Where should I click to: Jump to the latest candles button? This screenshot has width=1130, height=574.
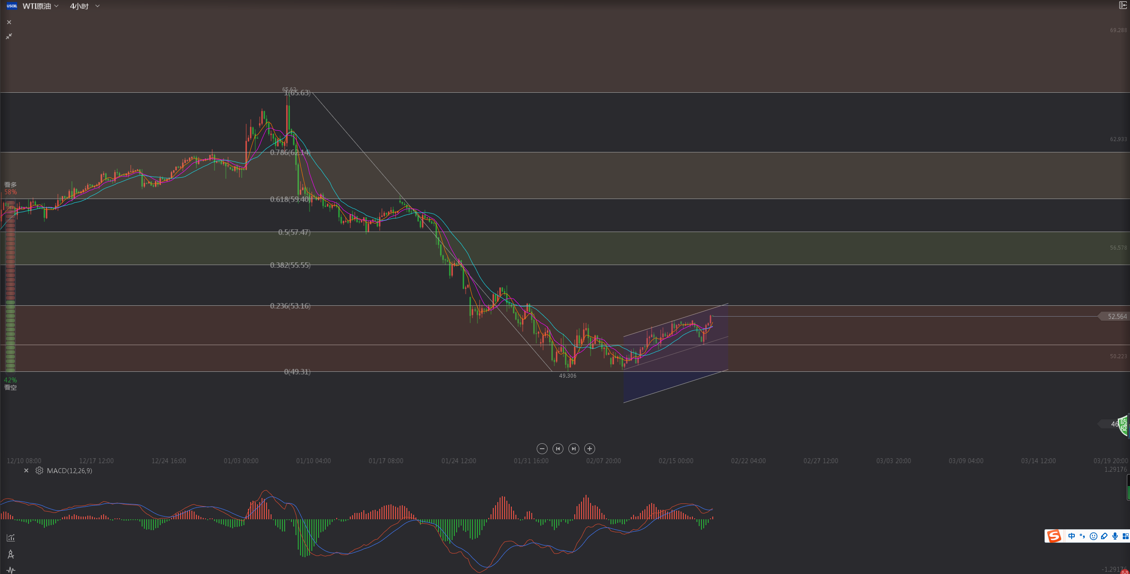tap(573, 449)
